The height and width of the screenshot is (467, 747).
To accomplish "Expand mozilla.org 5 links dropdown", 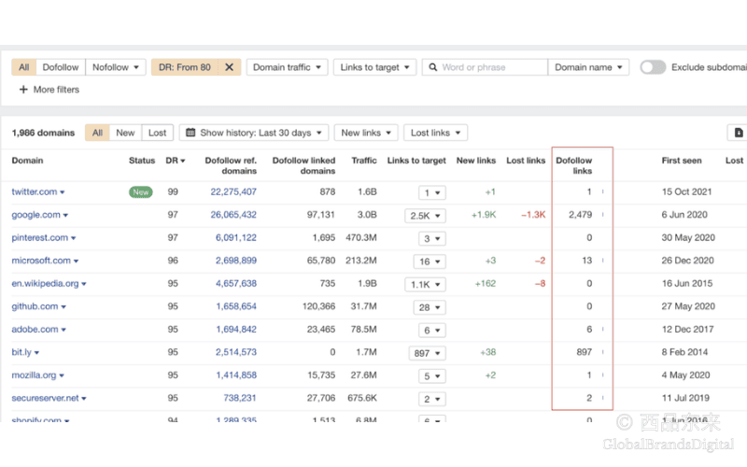I will tap(432, 376).
